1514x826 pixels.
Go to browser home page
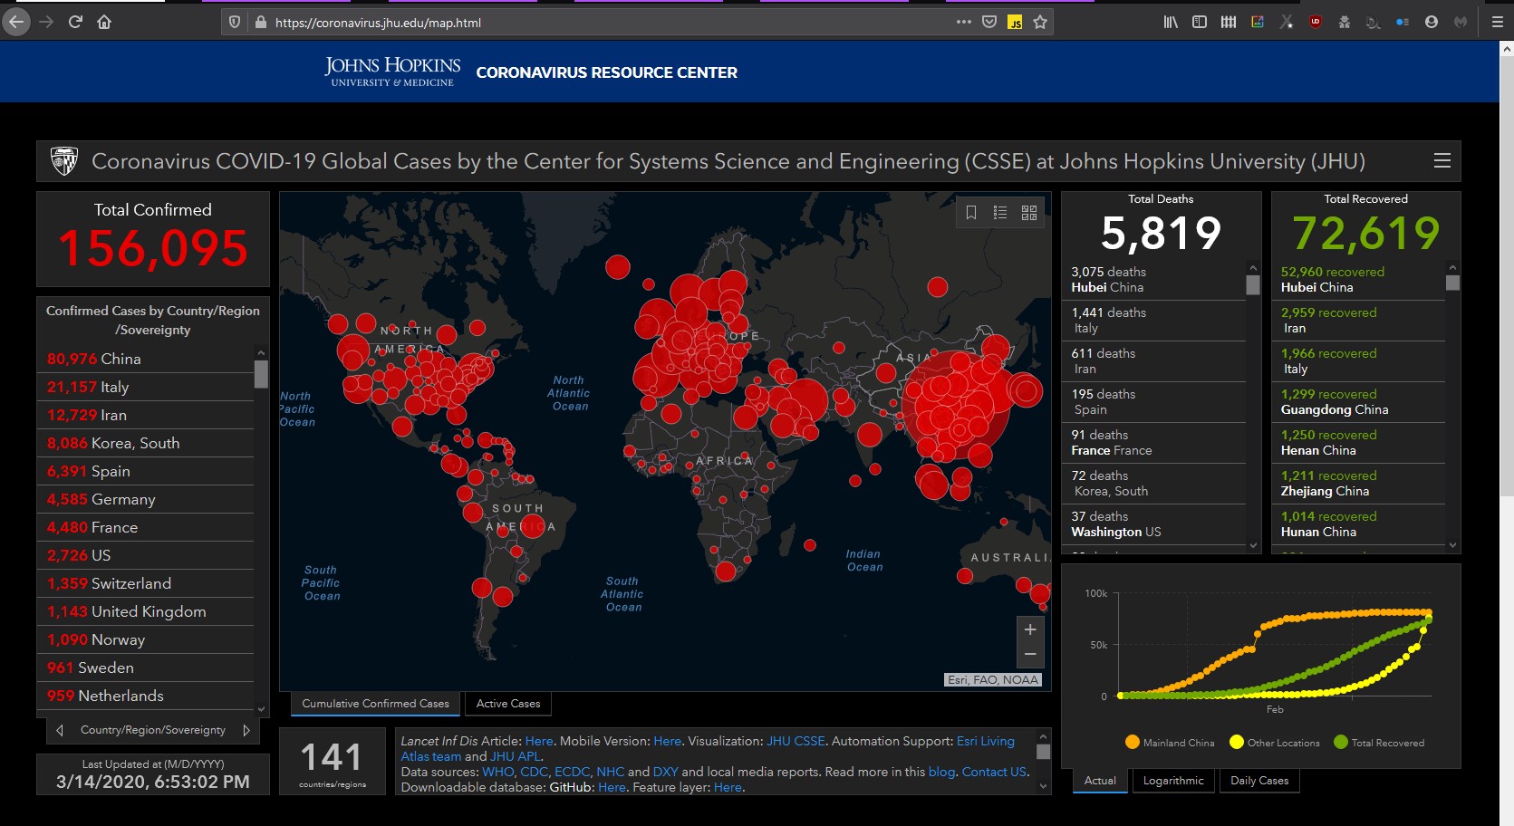(104, 22)
